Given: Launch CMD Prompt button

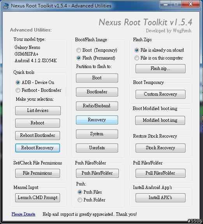Looking at the screenshot, I should pos(37,198).
